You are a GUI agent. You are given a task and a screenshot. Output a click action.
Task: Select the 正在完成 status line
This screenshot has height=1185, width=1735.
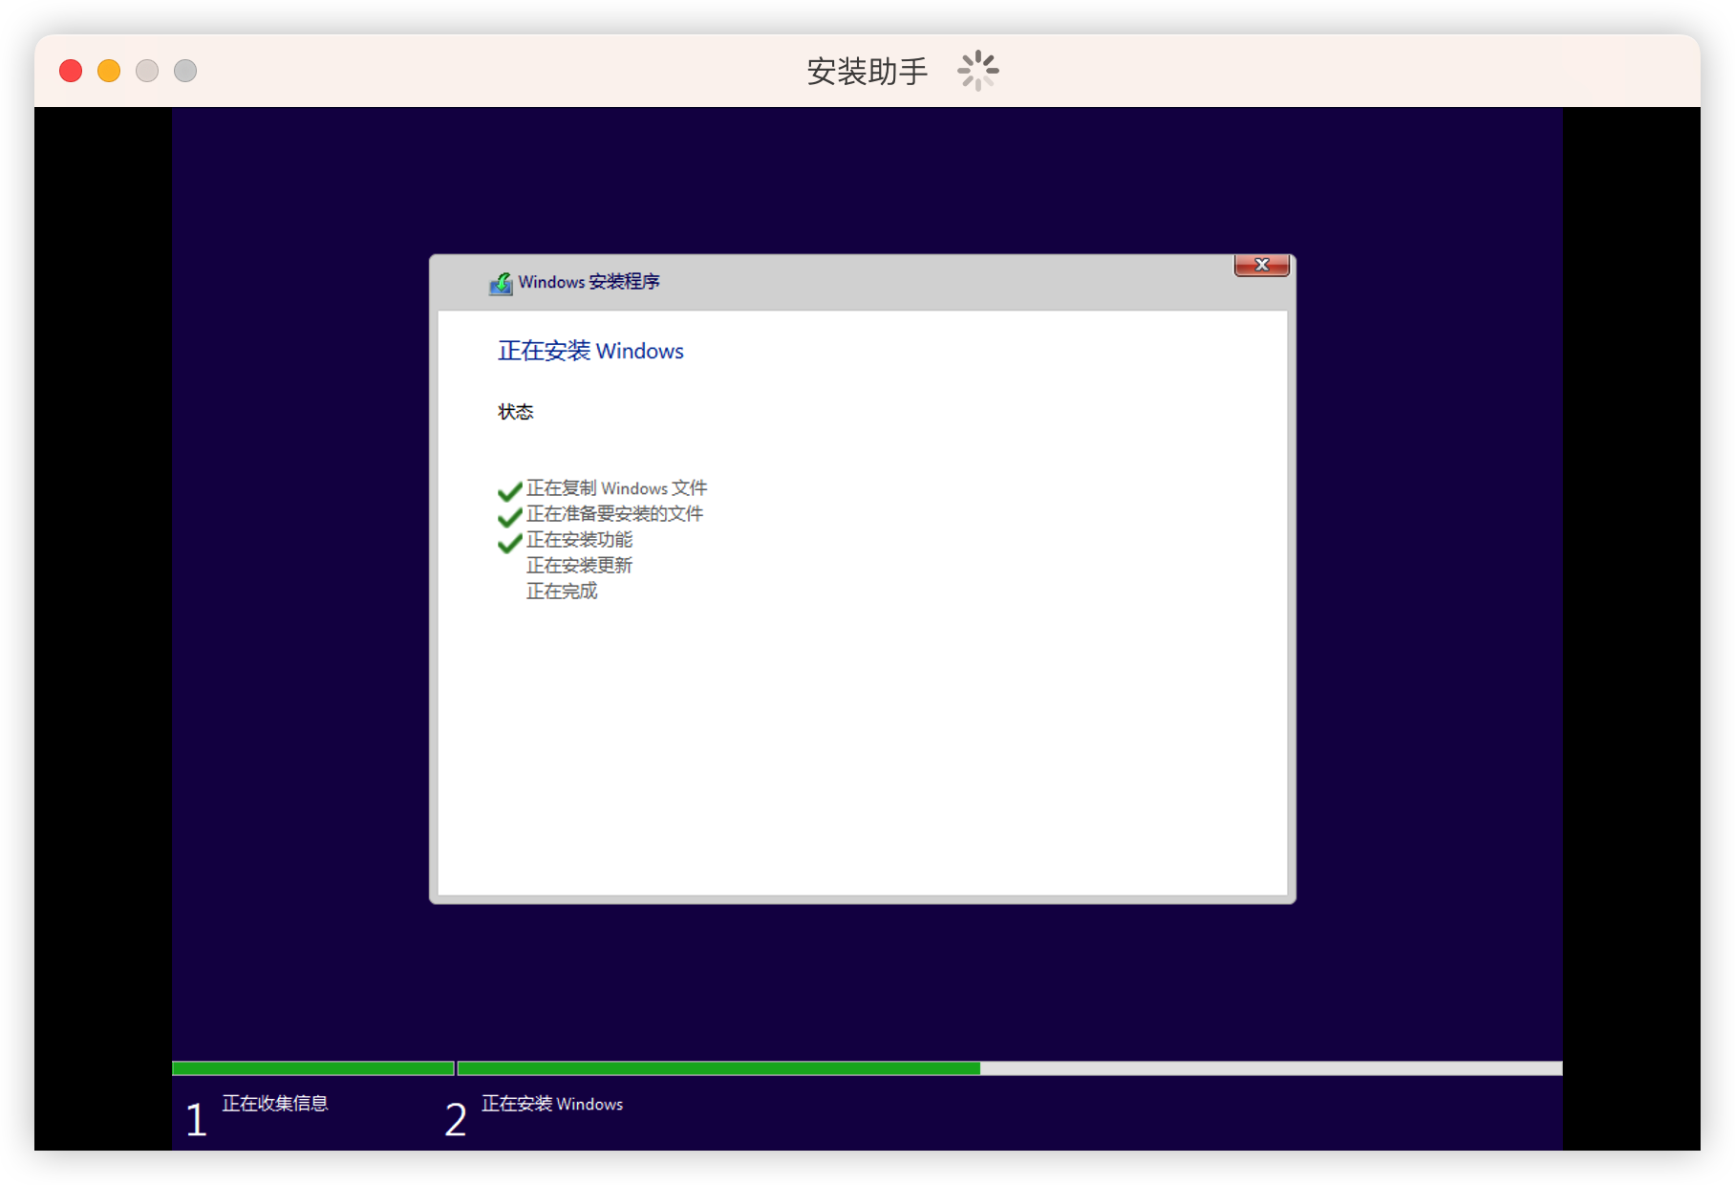562,592
